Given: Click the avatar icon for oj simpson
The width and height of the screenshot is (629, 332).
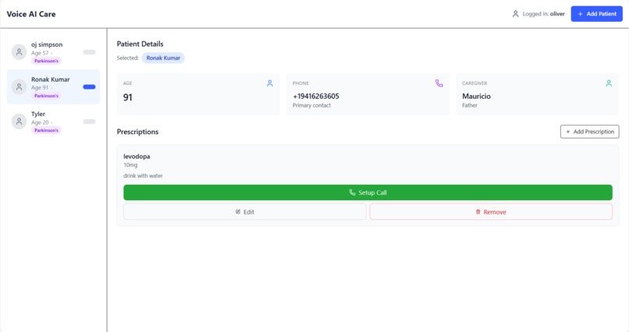Looking at the screenshot, I should (x=19, y=52).
